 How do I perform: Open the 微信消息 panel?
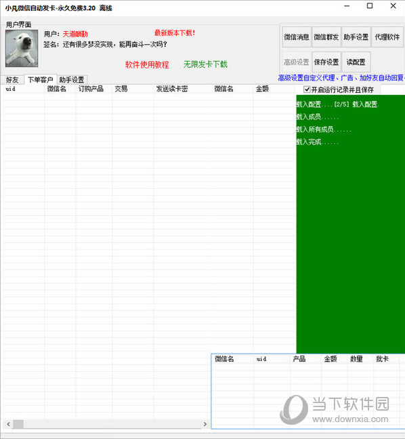click(x=297, y=37)
